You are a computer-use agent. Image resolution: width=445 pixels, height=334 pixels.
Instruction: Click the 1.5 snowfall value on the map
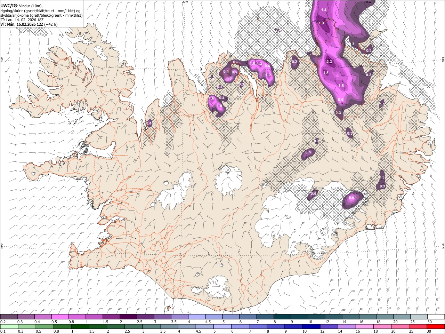[x=341, y=86]
